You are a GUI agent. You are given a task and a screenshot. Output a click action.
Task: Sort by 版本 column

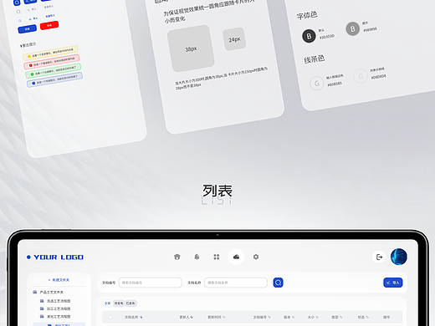(x=289, y=317)
